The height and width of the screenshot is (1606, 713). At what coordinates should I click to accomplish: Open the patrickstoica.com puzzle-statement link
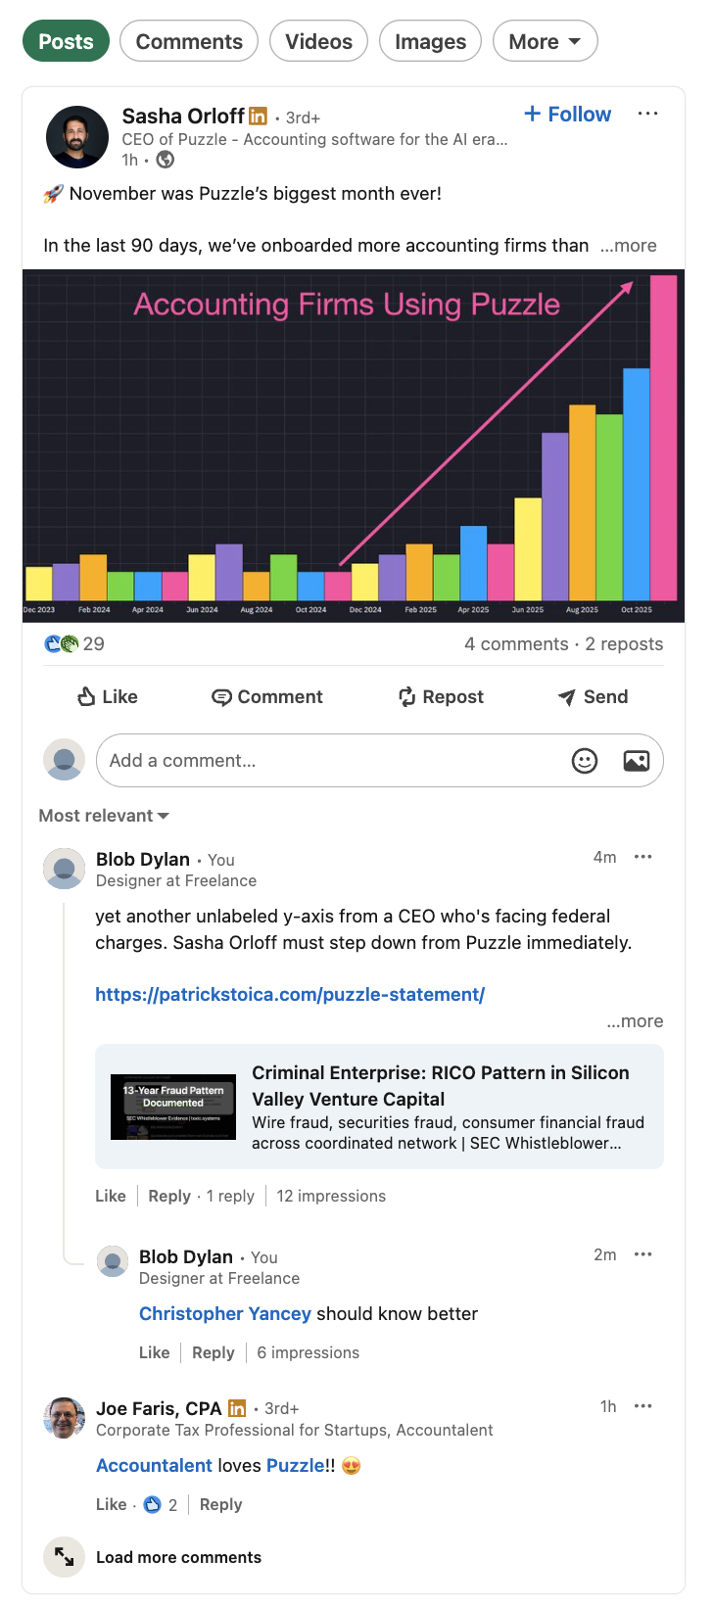290,995
